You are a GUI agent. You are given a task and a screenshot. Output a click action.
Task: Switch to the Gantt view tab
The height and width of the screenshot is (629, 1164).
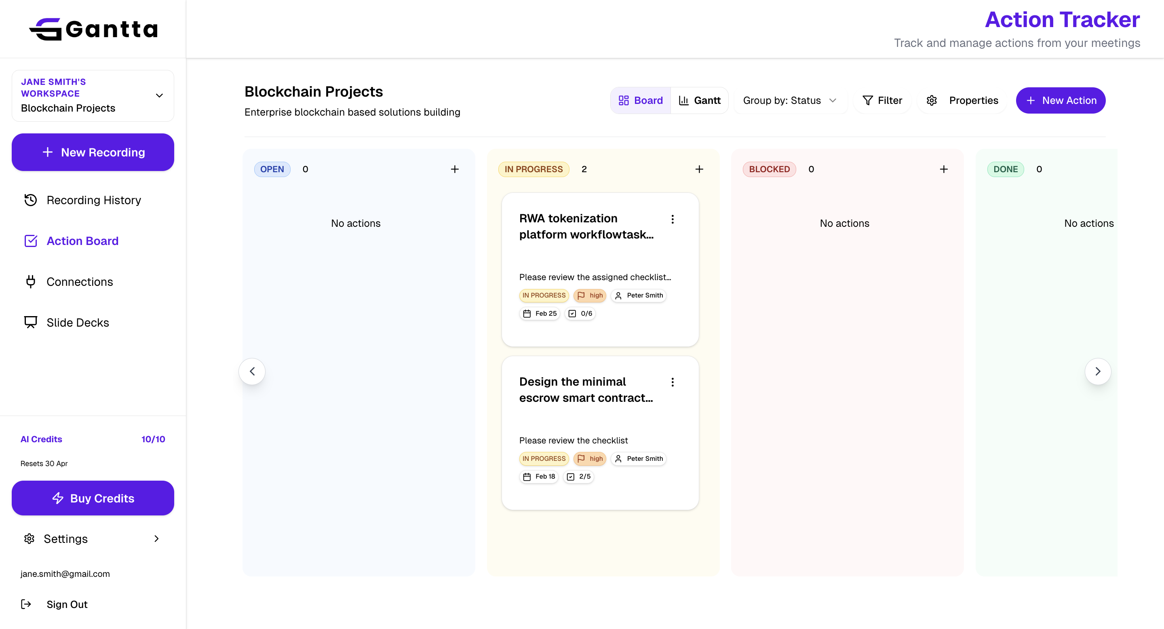pyautogui.click(x=700, y=100)
